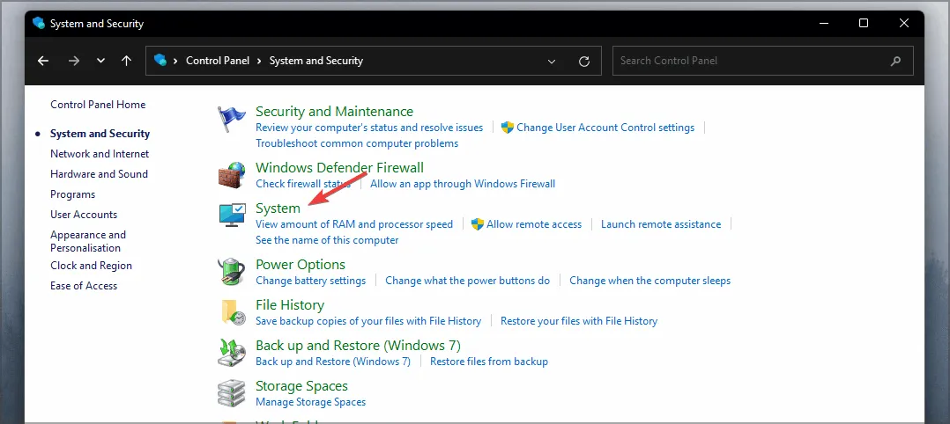Click the Storage Spaces drives icon
The height and width of the screenshot is (424, 950).
[232, 392]
